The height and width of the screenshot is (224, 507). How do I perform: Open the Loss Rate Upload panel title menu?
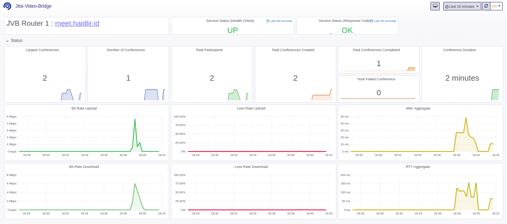251,108
